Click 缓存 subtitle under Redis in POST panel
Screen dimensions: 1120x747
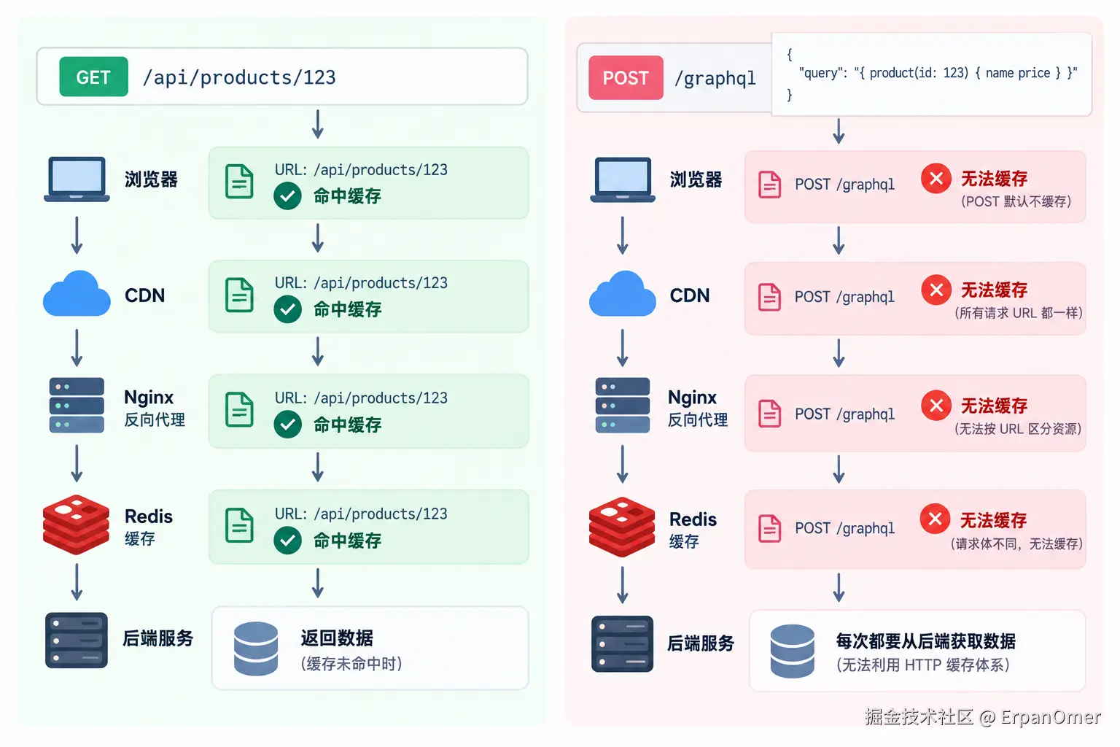[684, 541]
